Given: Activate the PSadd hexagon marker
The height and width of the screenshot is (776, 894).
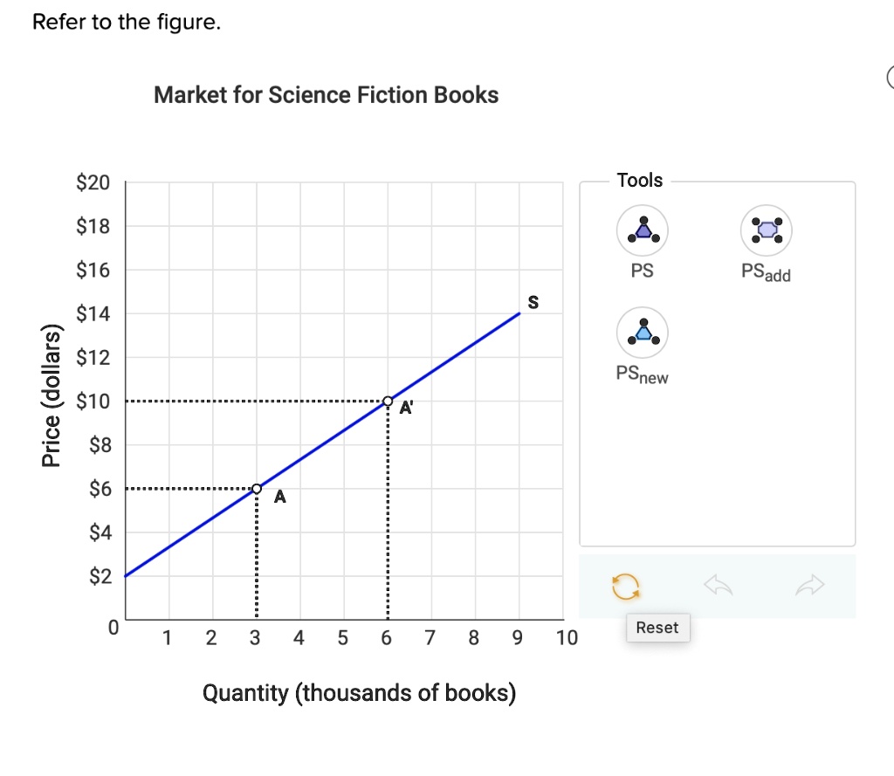Looking at the screenshot, I should 766,230.
